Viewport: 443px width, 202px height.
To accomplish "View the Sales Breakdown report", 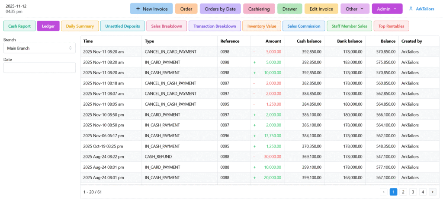I will point(167,26).
